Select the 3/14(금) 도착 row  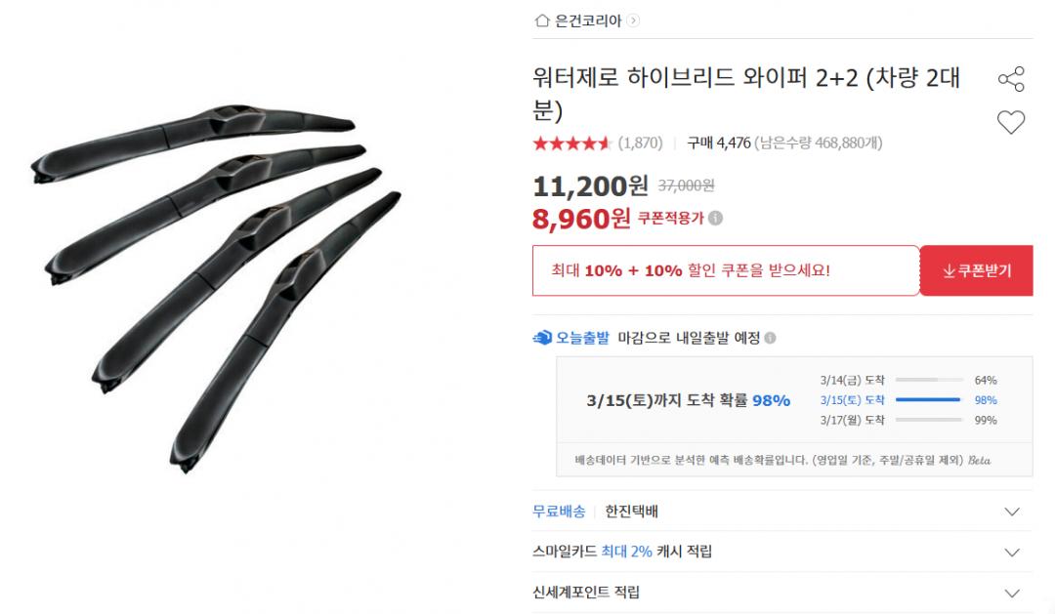pos(907,380)
